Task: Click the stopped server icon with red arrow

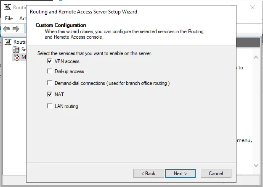Action: tap(16, 57)
